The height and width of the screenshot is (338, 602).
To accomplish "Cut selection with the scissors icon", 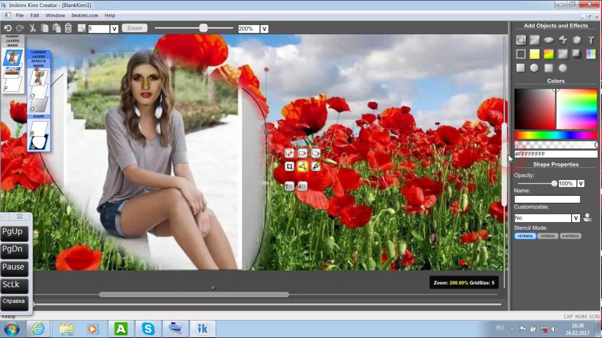I will point(33,29).
